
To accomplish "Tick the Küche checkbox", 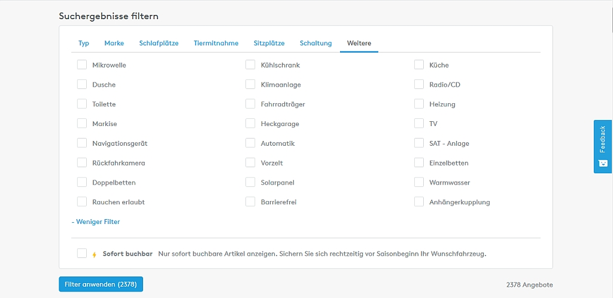I will coord(419,65).
